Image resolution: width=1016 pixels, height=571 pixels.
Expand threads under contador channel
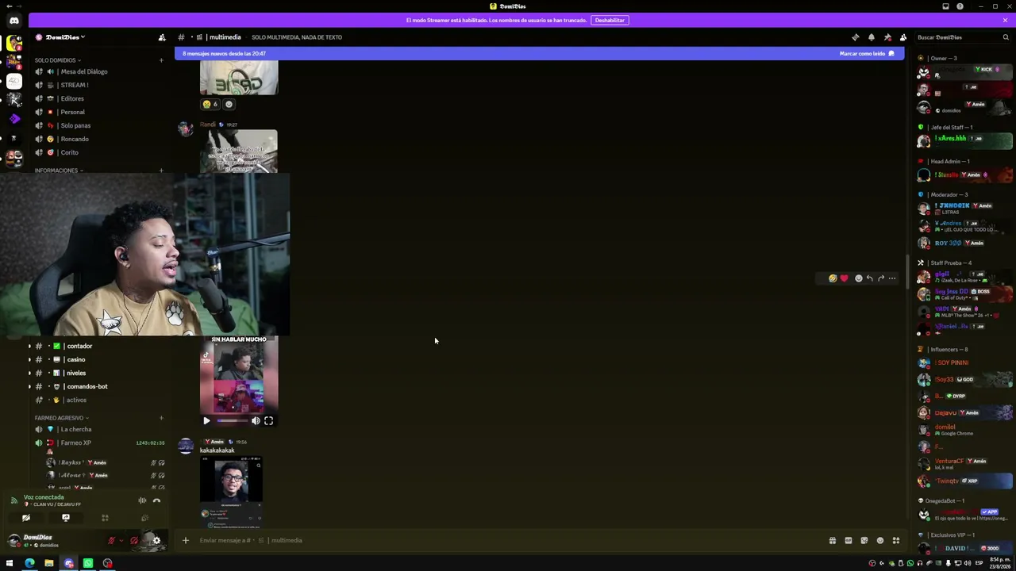pyautogui.click(x=29, y=346)
